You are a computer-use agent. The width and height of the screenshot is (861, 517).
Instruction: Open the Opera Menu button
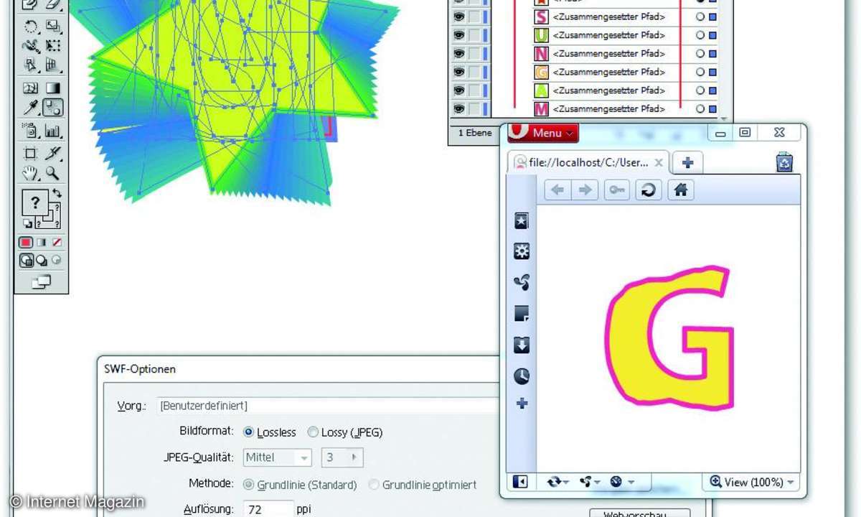coord(543,133)
